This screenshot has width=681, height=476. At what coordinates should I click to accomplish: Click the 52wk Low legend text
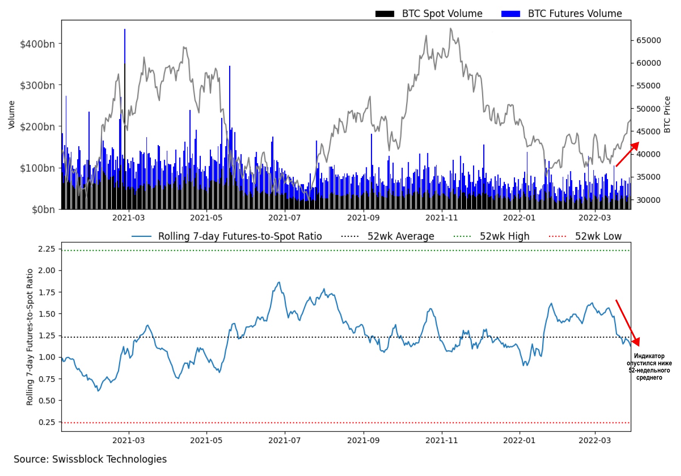tap(598, 237)
